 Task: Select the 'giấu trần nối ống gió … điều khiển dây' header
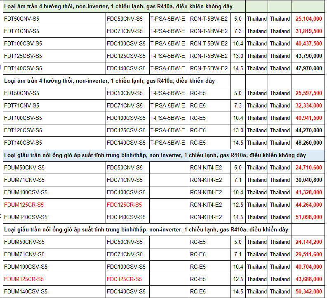146,230
